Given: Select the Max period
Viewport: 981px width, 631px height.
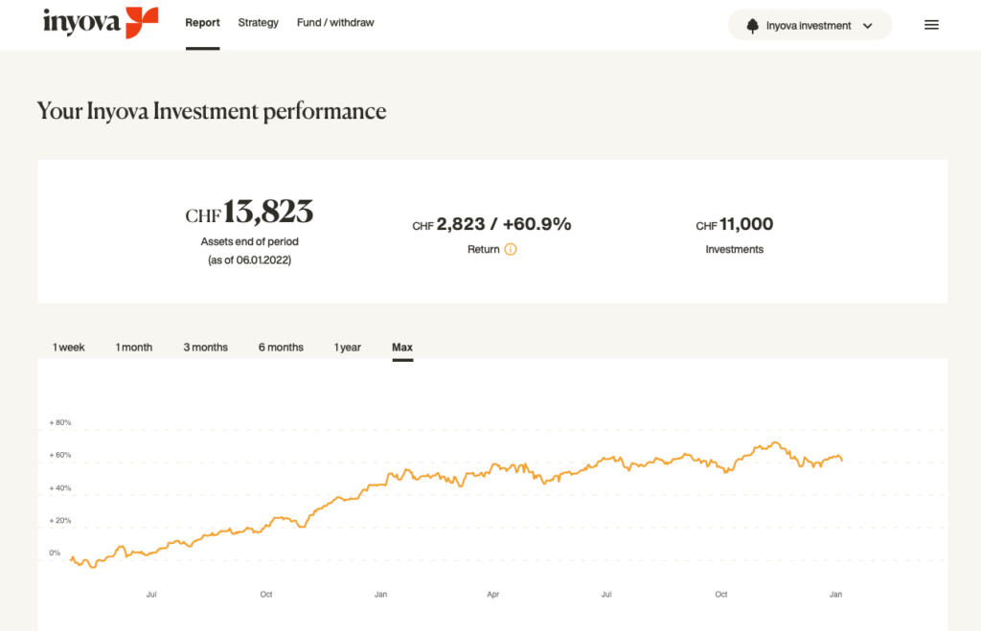Looking at the screenshot, I should [402, 347].
